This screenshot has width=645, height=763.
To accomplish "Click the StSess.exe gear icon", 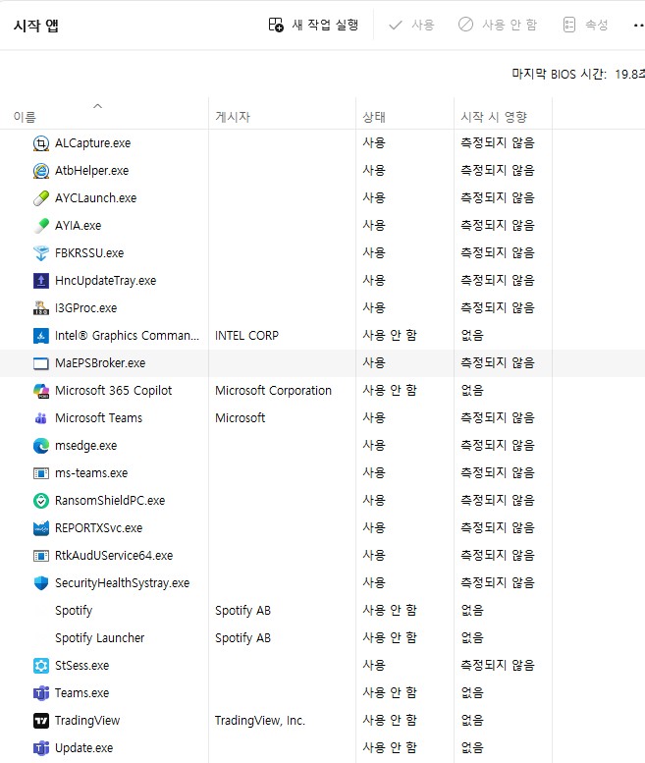I will coord(41,666).
